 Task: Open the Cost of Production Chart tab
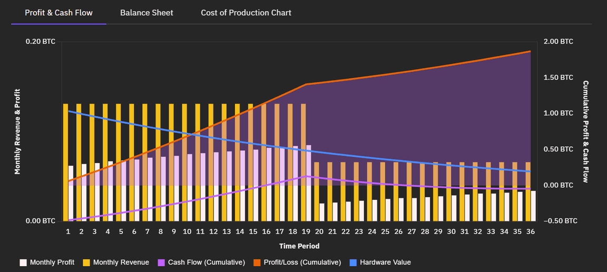(246, 13)
